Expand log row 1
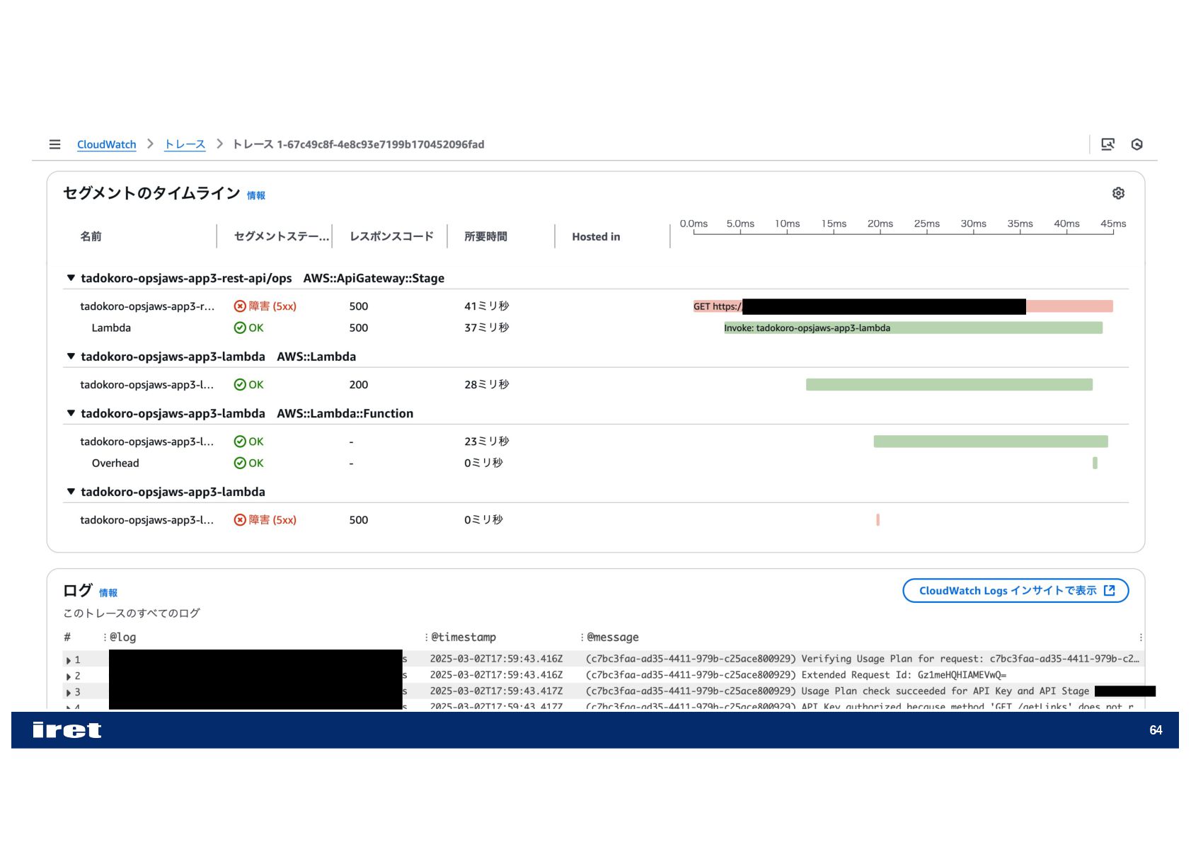1191x842 pixels. click(69, 660)
